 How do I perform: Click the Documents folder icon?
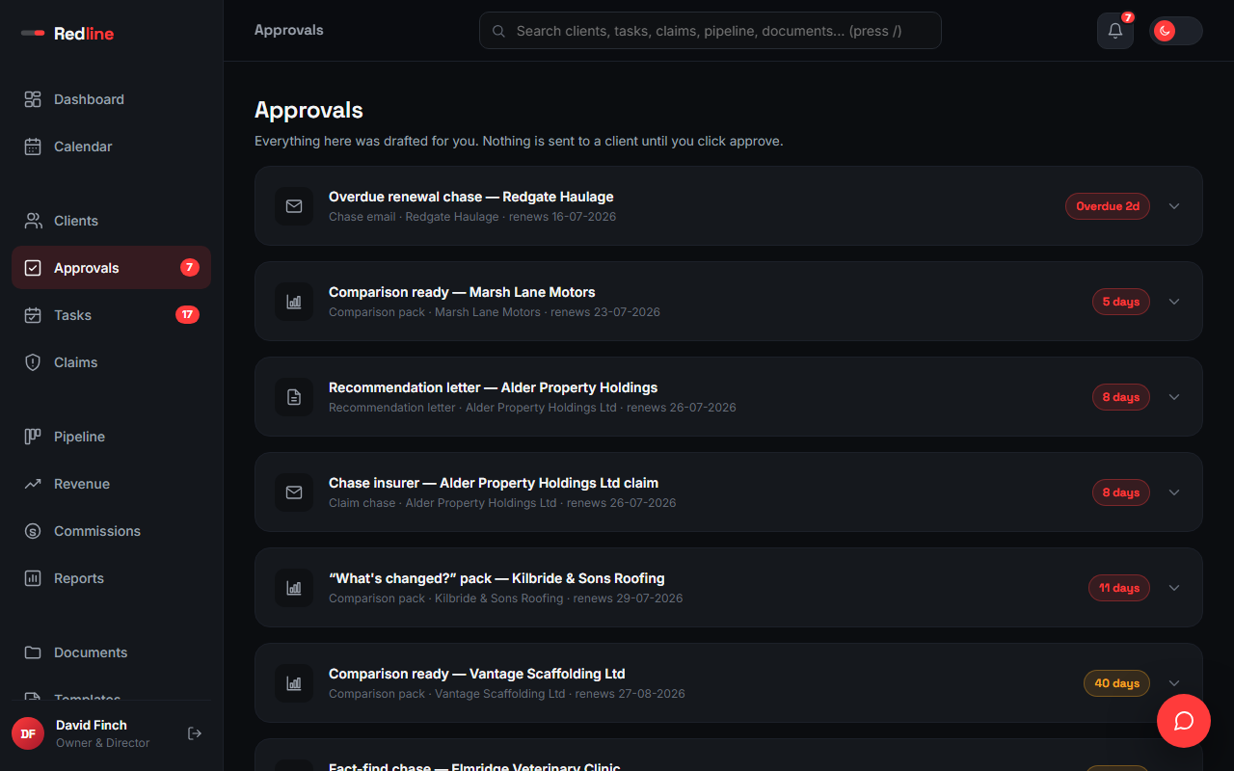pyautogui.click(x=33, y=652)
